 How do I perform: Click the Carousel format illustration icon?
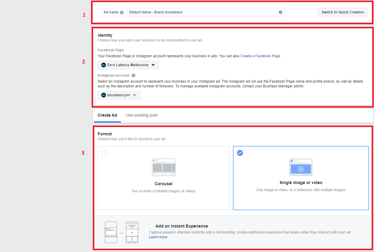164,167
